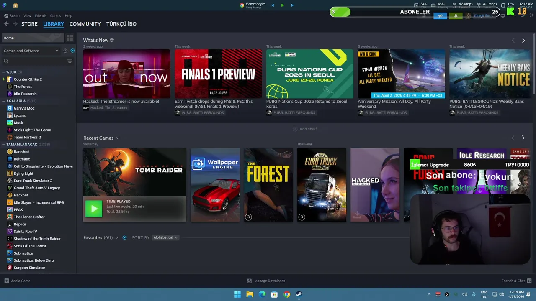Open 'Hacked: The Streamer is now available!' link
Image resolution: width=536 pixels, height=301 pixels.
121,101
